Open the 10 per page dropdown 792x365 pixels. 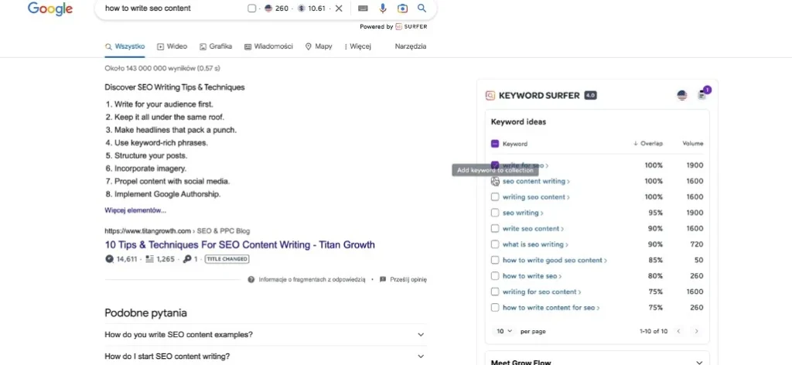[504, 331]
